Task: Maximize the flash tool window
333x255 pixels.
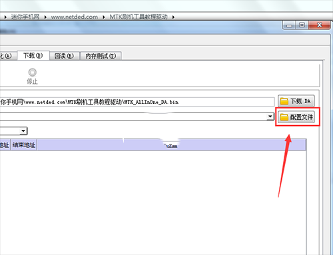Action: tap(302, 25)
